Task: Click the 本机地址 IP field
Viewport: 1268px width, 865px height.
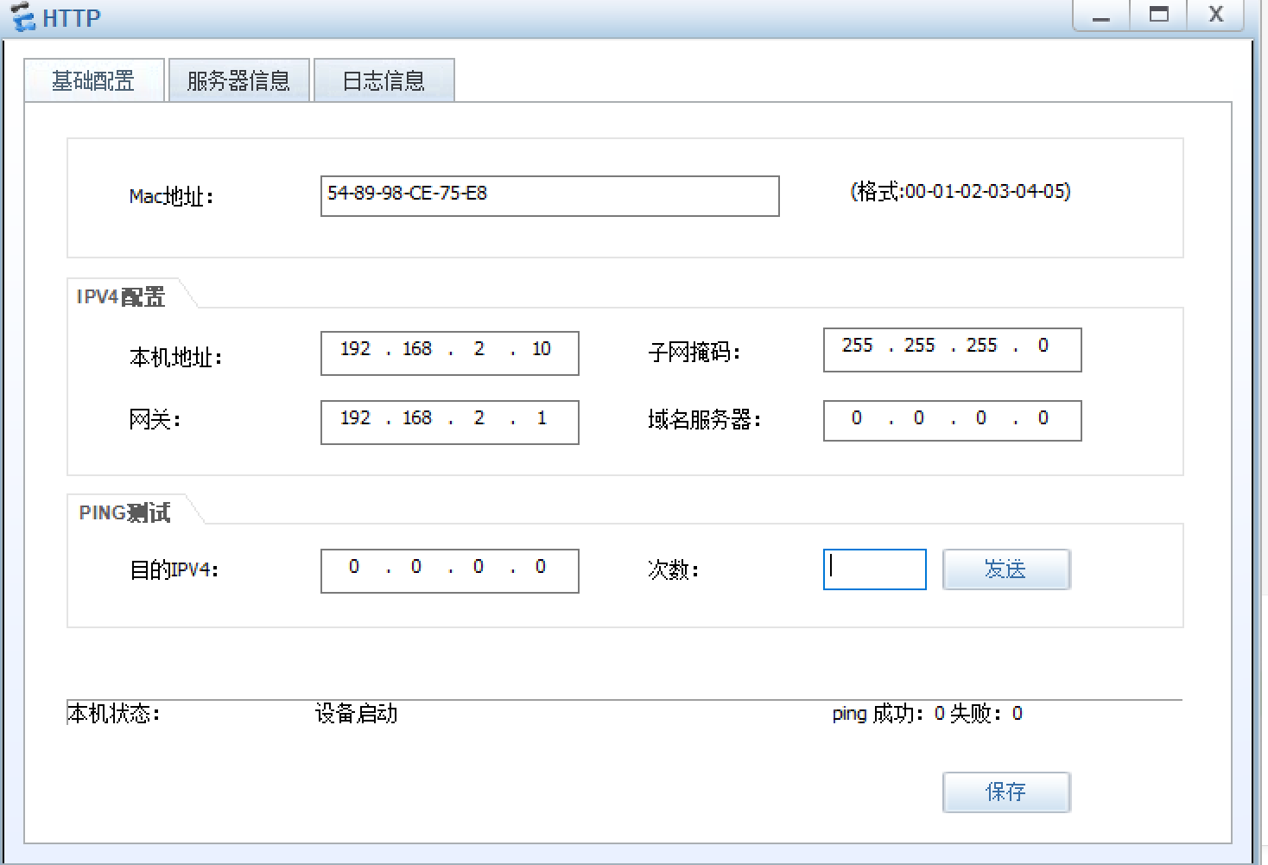Action: [450, 353]
